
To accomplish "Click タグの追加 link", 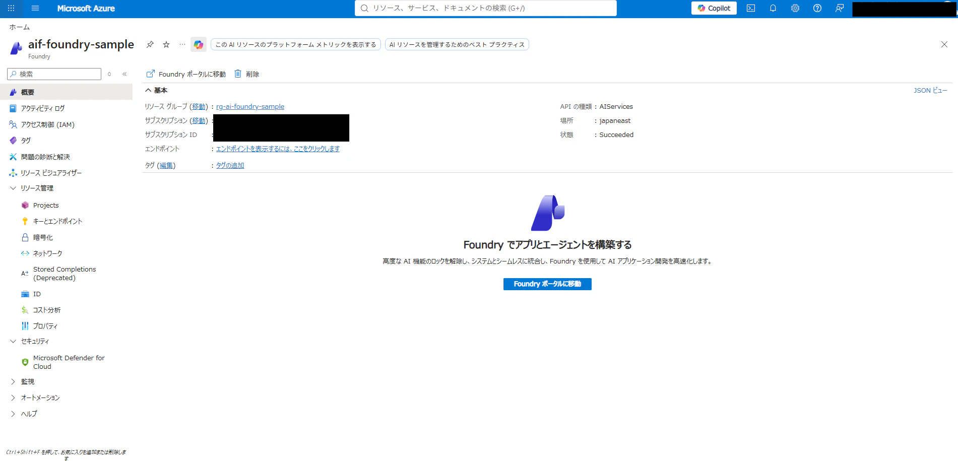I will click(230, 165).
